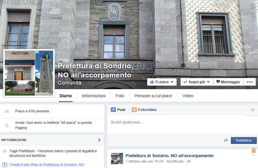Click the info icon beside Tagli Prefetture
Image resolution: width=258 pixels, height=168 pixels.
(5, 151)
